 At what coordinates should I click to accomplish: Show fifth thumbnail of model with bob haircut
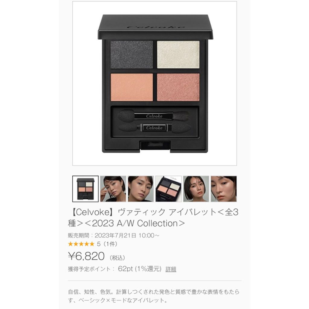196,189
